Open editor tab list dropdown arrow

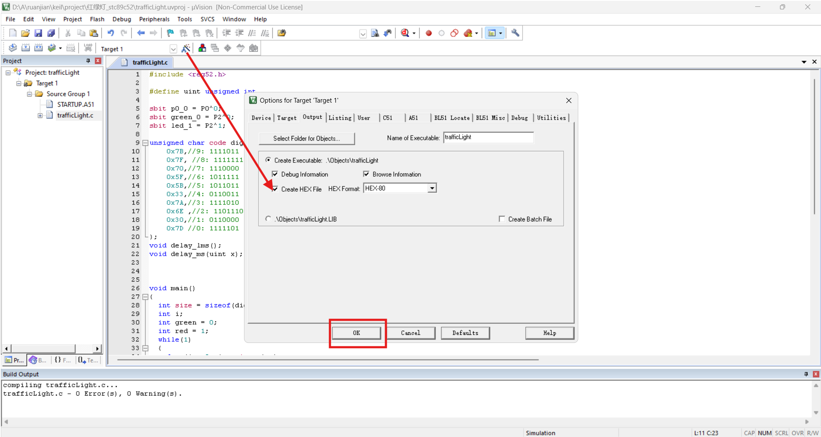tap(804, 62)
